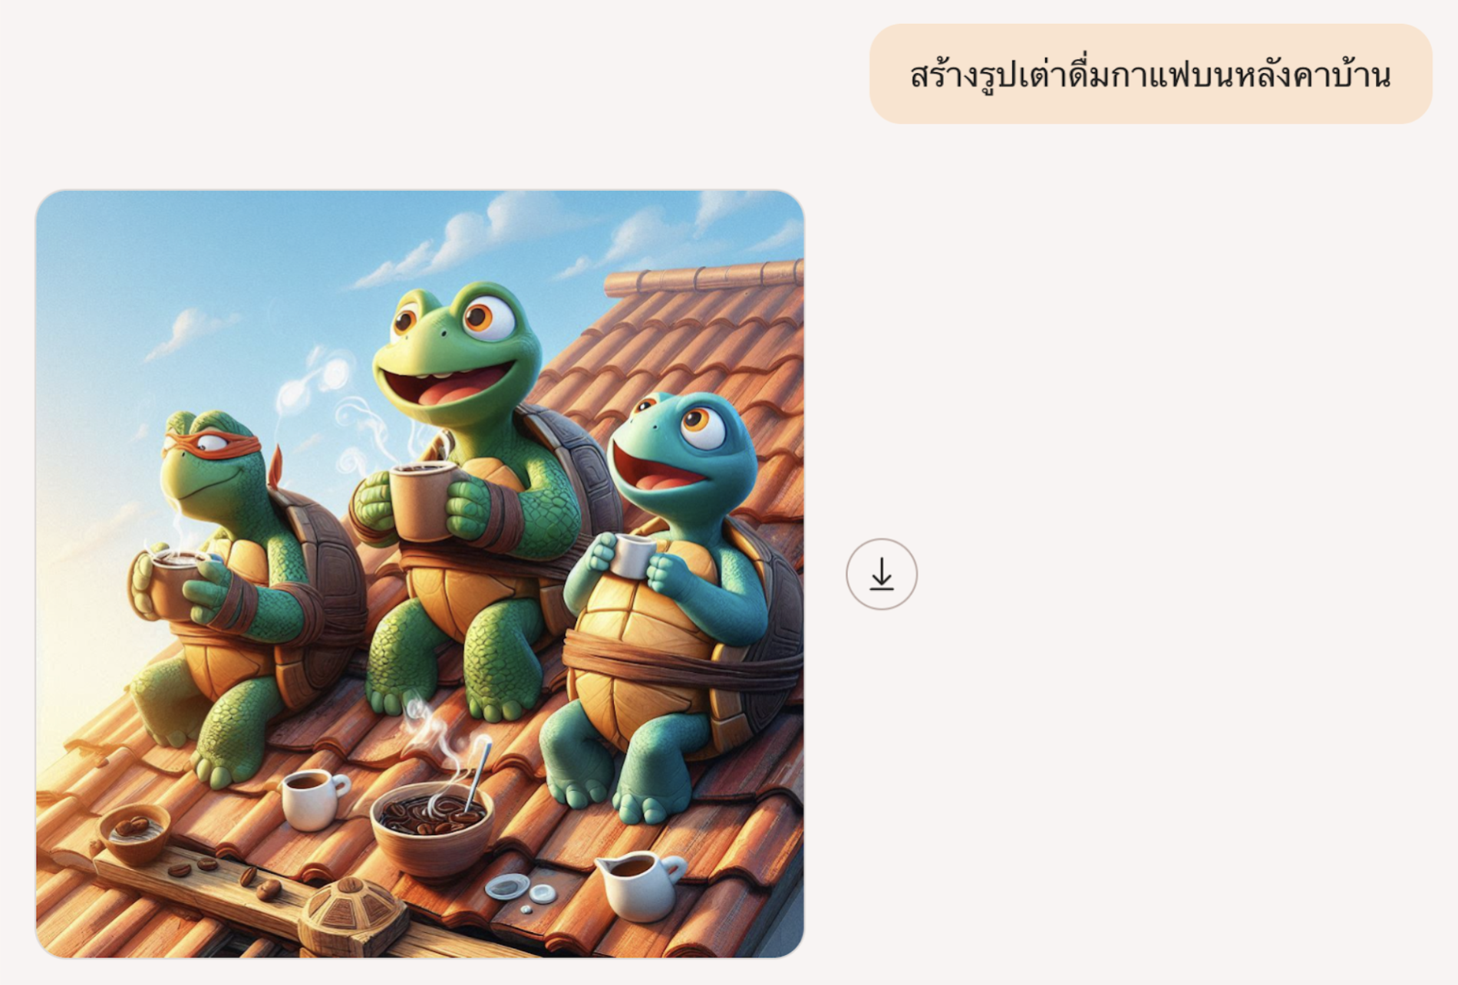This screenshot has height=985, width=1458.
Task: Click the wooden turtle shell ornament
Action: [353, 916]
